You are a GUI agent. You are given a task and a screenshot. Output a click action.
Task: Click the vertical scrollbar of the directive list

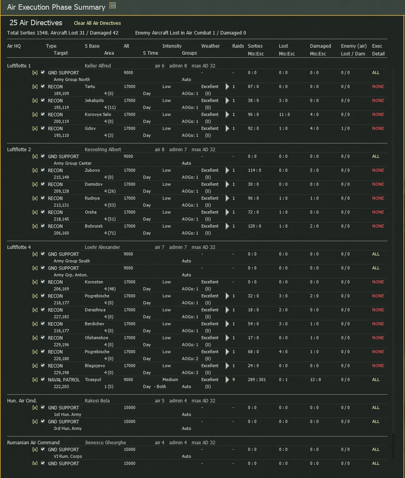(393, 264)
